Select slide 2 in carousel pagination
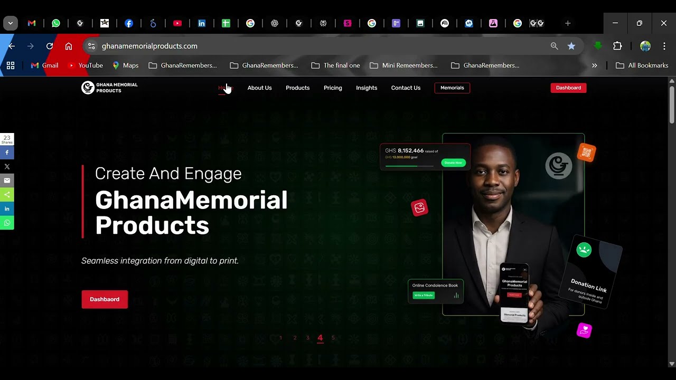Image resolution: width=676 pixels, height=380 pixels. 295,338
